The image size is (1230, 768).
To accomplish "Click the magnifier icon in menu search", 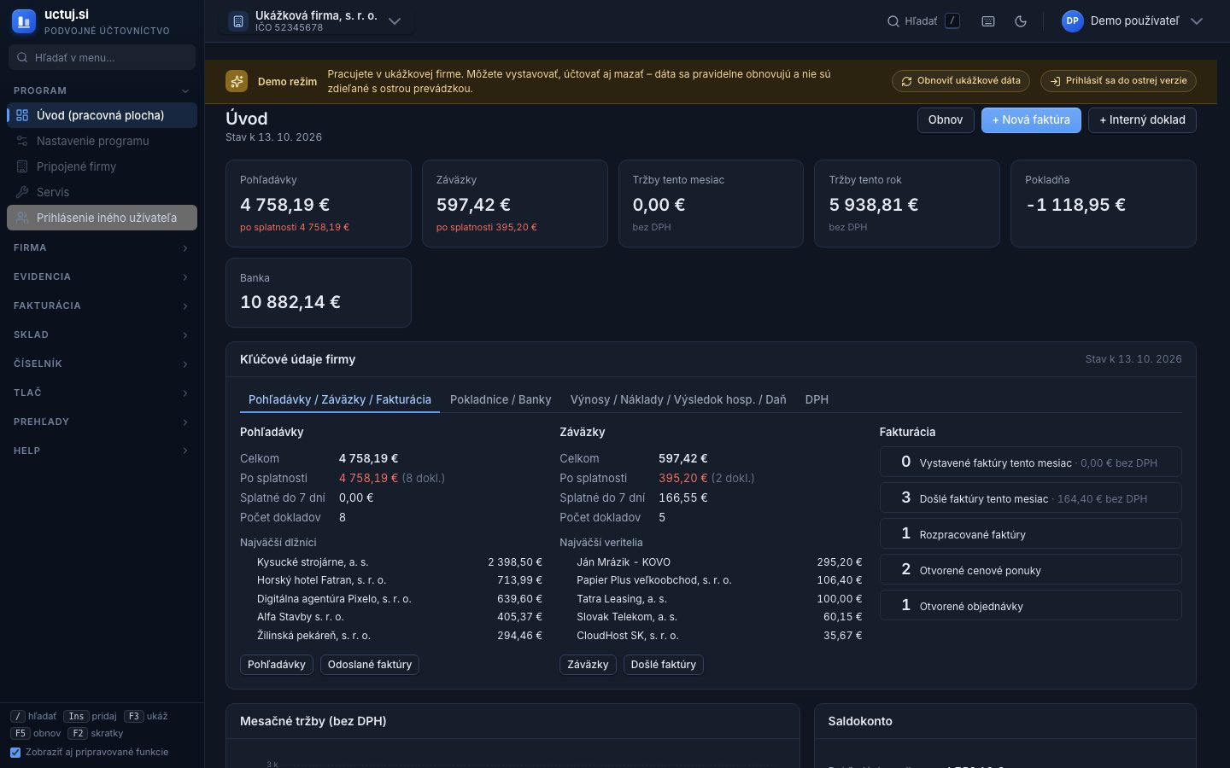I will [x=22, y=57].
